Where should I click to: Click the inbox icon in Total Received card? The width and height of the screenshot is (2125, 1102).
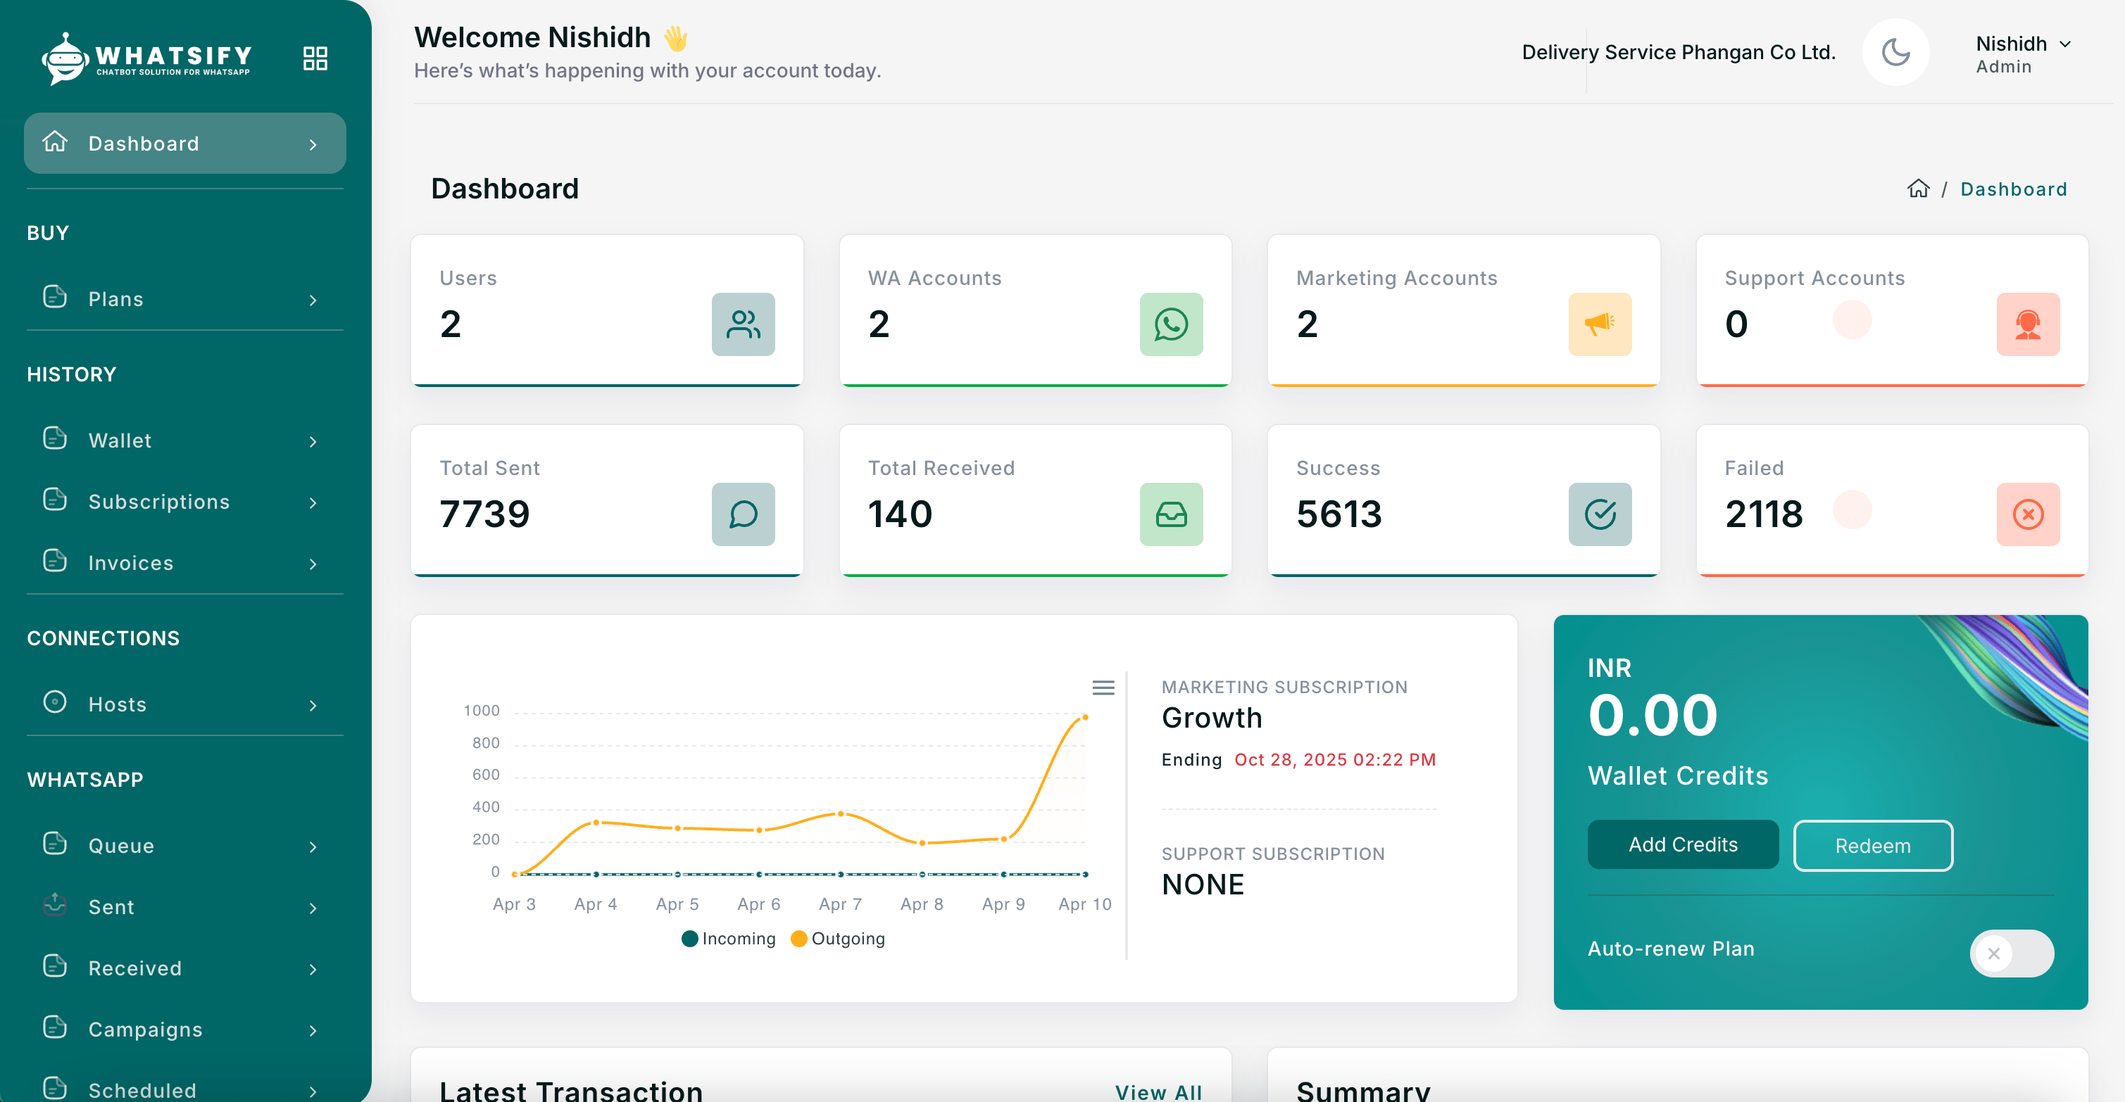[1170, 514]
